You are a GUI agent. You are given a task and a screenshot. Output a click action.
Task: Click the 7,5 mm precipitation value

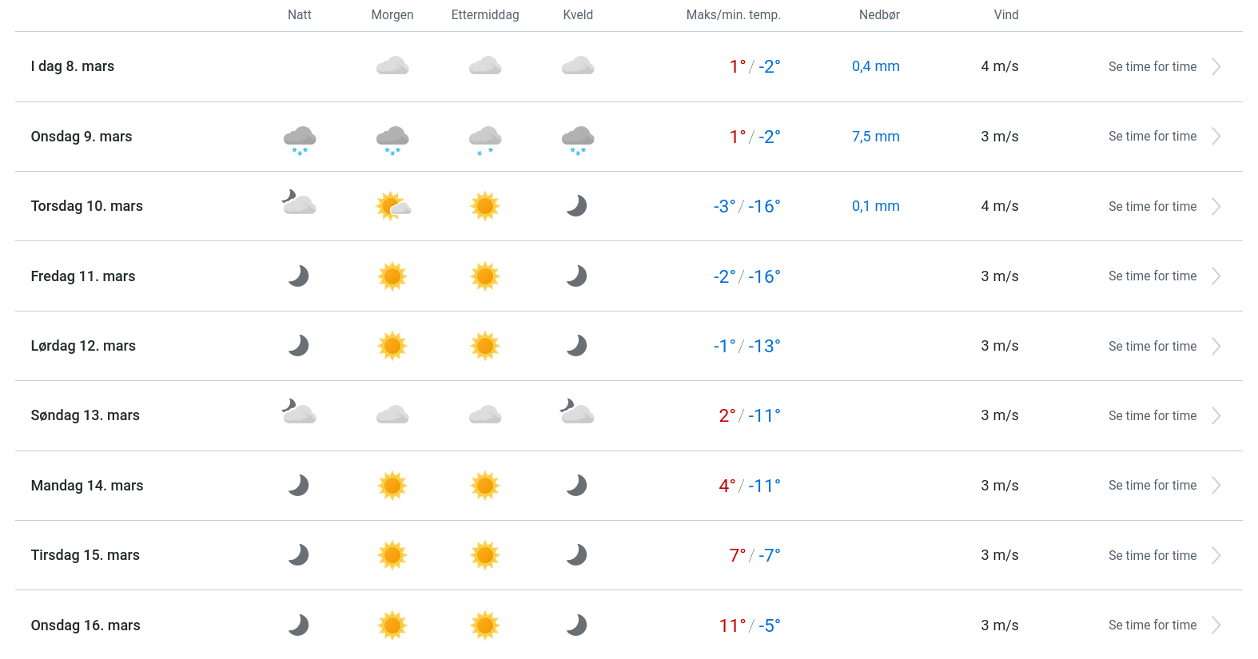coord(875,137)
